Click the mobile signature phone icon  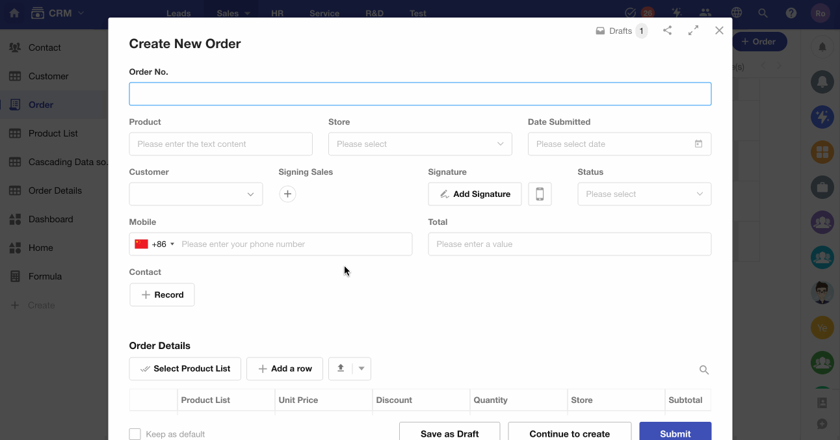[x=540, y=194]
